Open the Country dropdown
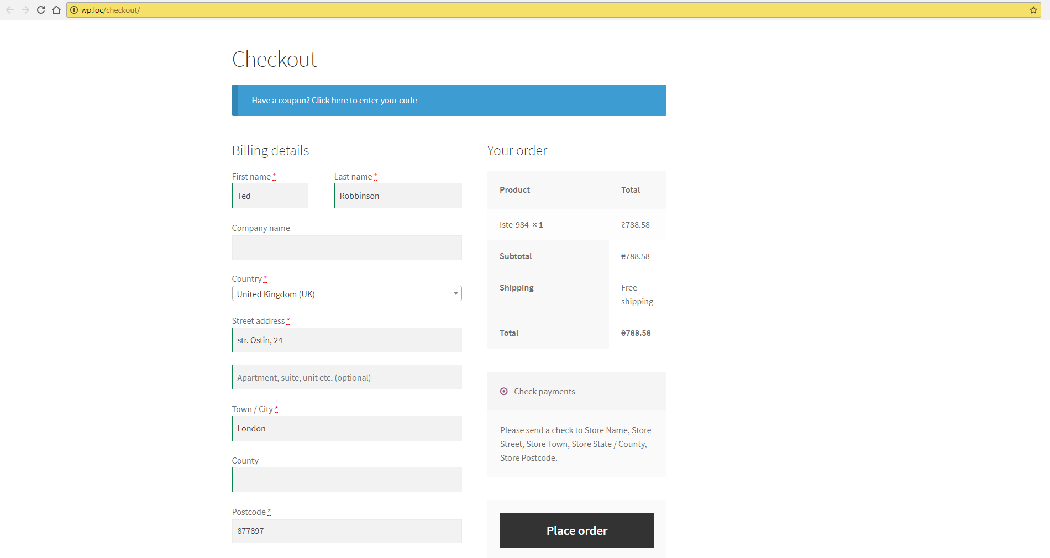 [347, 294]
